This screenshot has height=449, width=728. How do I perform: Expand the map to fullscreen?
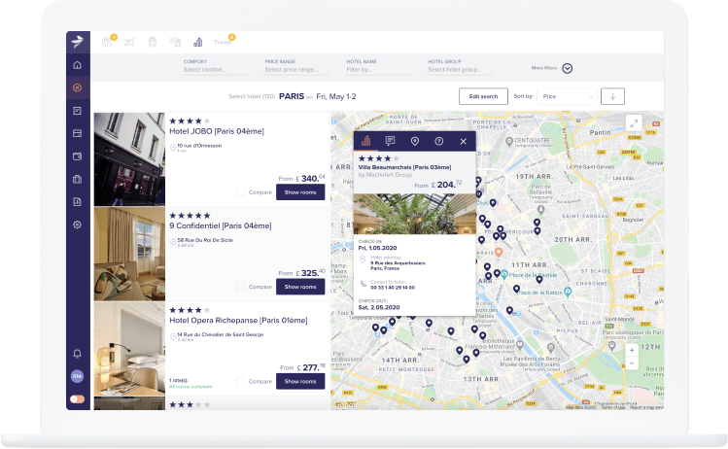click(634, 123)
